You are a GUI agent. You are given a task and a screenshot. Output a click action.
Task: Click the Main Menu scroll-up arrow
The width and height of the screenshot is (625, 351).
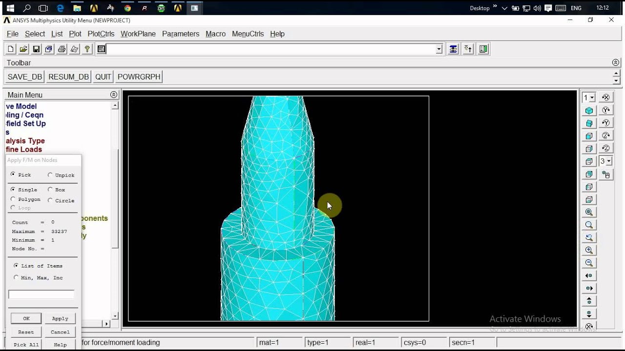coord(115,105)
